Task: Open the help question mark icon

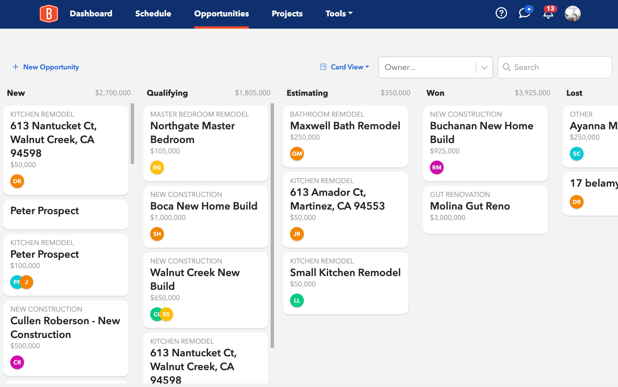Action: pyautogui.click(x=501, y=13)
